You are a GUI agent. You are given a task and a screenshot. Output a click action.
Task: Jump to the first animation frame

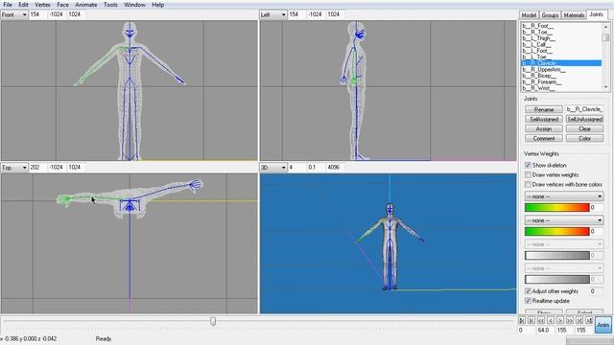(x=522, y=320)
